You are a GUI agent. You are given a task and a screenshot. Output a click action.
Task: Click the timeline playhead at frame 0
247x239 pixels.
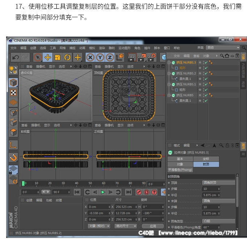23,183
